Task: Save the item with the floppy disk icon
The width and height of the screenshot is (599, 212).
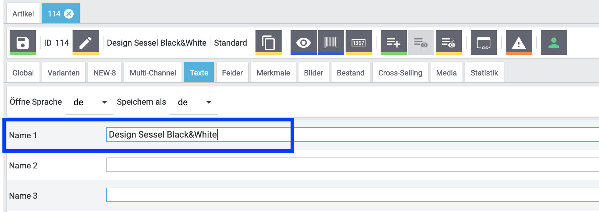Action: tap(23, 43)
